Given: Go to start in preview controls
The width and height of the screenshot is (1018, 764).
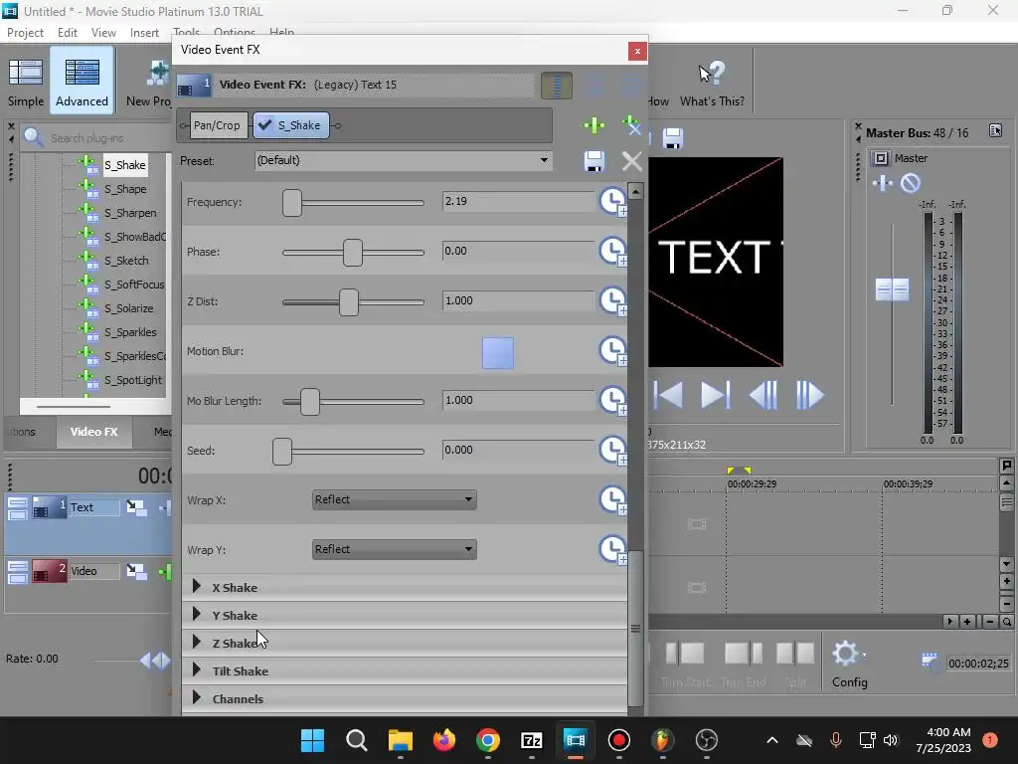Looking at the screenshot, I should pyautogui.click(x=668, y=395).
